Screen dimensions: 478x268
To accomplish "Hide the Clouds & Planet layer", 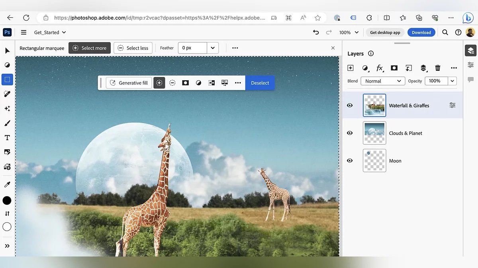I will pos(350,133).
